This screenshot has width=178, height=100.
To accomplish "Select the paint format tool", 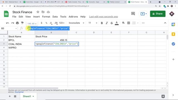I will click(x=22, y=23).
